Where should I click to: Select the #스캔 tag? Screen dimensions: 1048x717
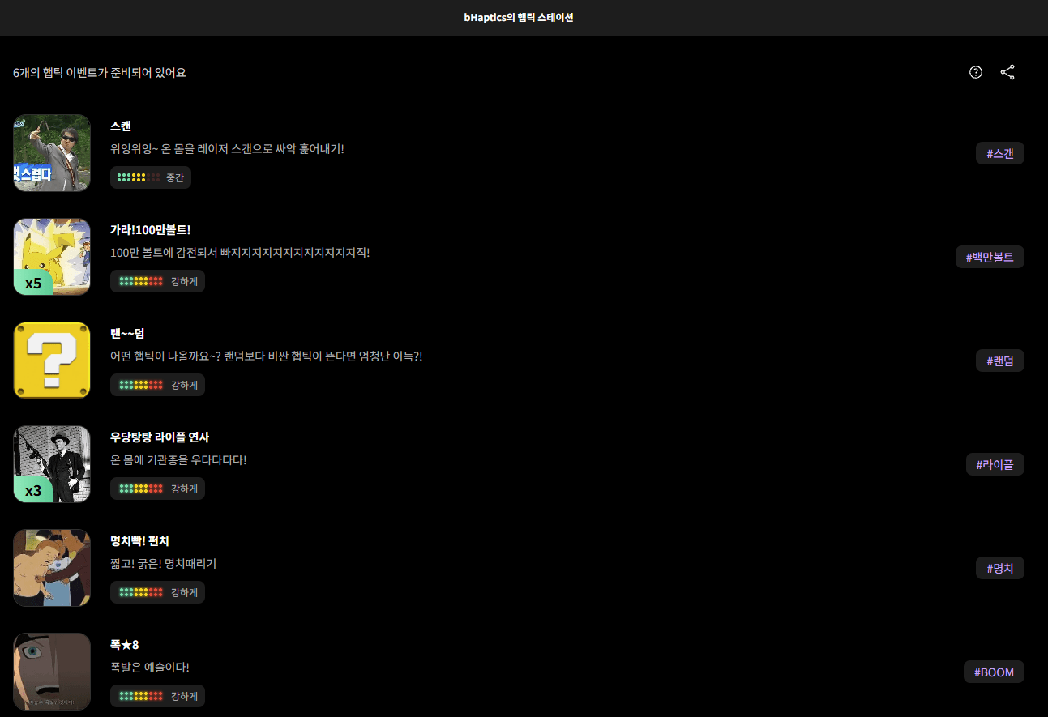pyautogui.click(x=999, y=153)
